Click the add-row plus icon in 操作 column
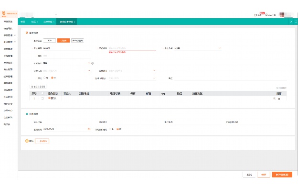 coord(274,99)
